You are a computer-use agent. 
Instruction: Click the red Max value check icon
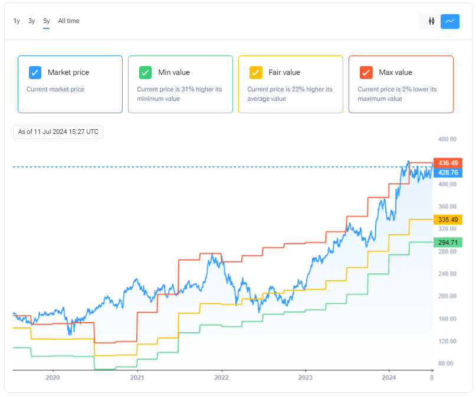pos(366,72)
